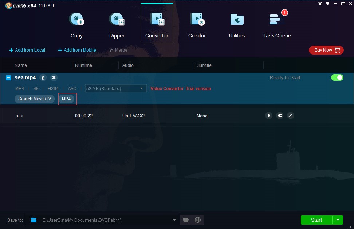Click Search Movie/TV button
The height and width of the screenshot is (229, 354).
click(x=35, y=99)
